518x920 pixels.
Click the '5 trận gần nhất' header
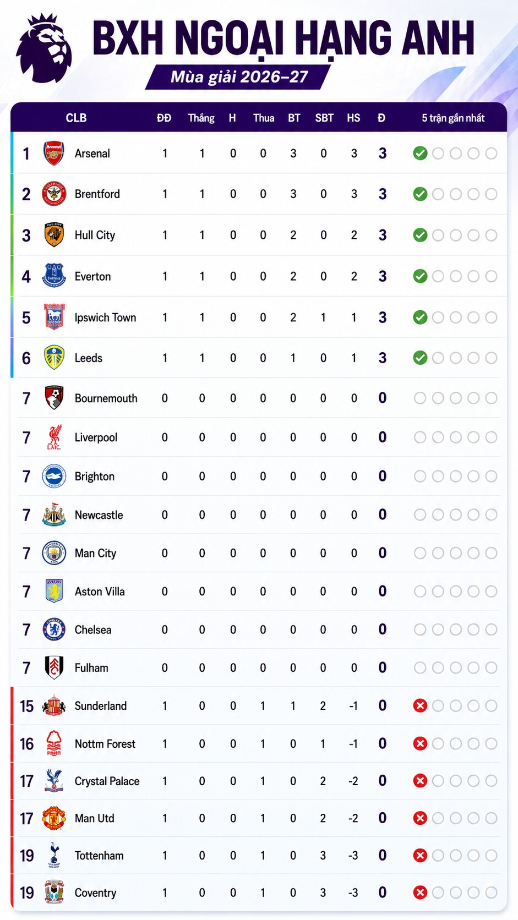[453, 118]
